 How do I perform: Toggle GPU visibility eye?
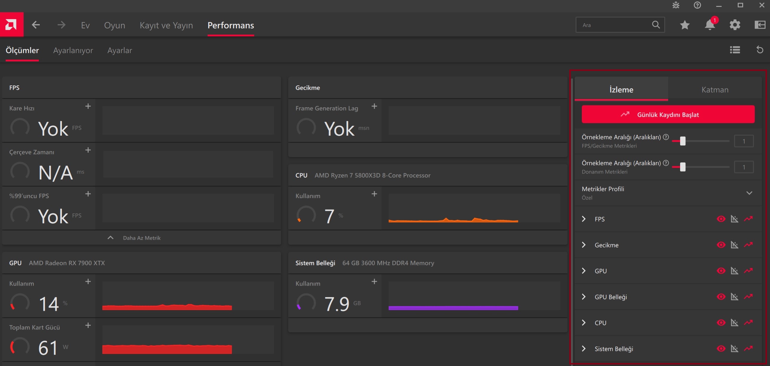(x=721, y=271)
